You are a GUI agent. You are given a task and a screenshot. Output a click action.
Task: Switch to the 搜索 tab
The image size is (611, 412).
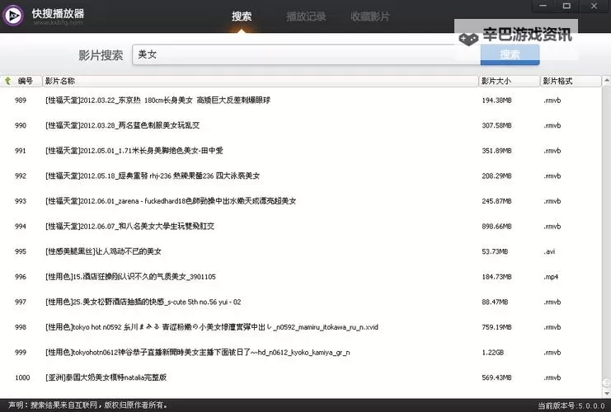point(242,16)
